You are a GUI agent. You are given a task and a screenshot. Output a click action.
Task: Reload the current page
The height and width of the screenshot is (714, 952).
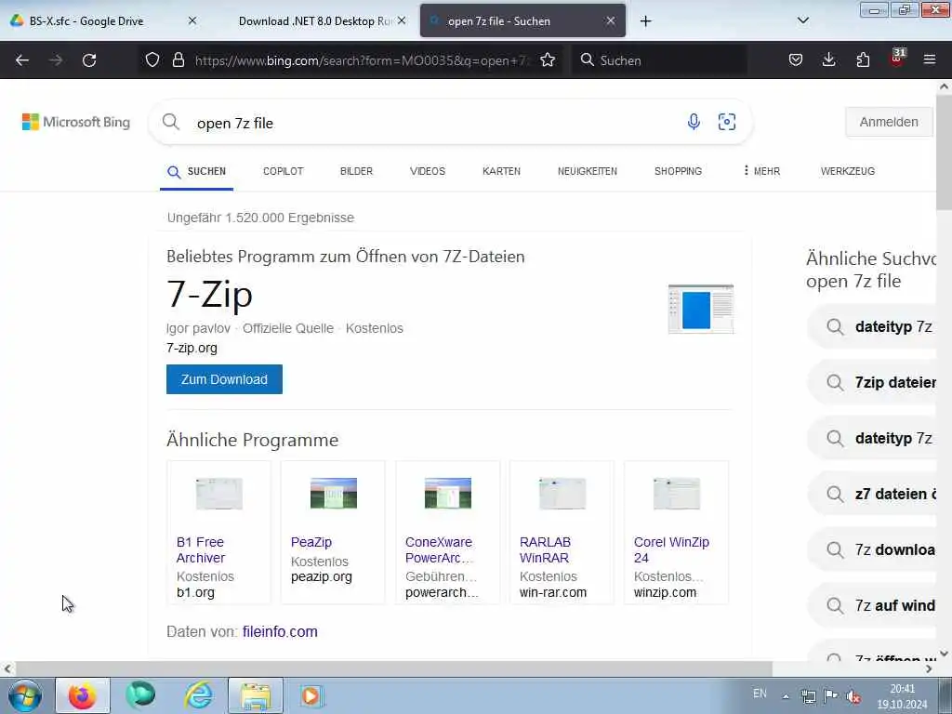pyautogui.click(x=89, y=60)
